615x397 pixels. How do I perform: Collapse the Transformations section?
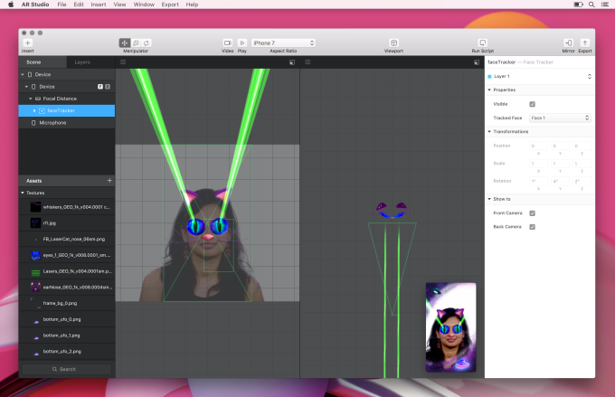[489, 131]
